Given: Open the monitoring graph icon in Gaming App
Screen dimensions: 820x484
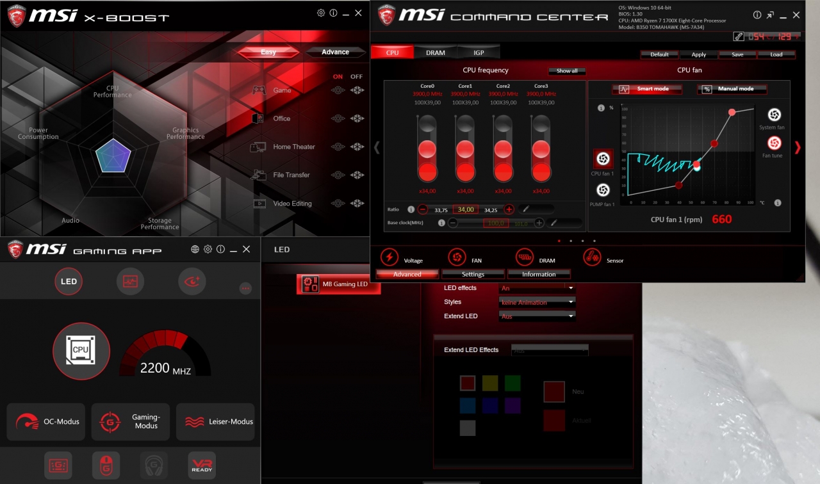Looking at the screenshot, I should tap(130, 281).
